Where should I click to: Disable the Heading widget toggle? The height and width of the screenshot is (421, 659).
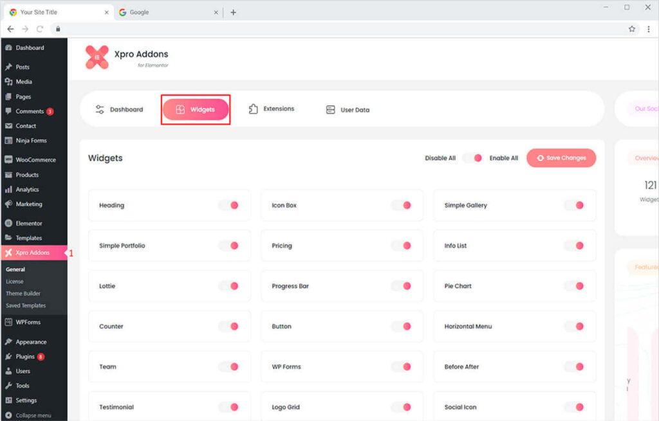229,205
